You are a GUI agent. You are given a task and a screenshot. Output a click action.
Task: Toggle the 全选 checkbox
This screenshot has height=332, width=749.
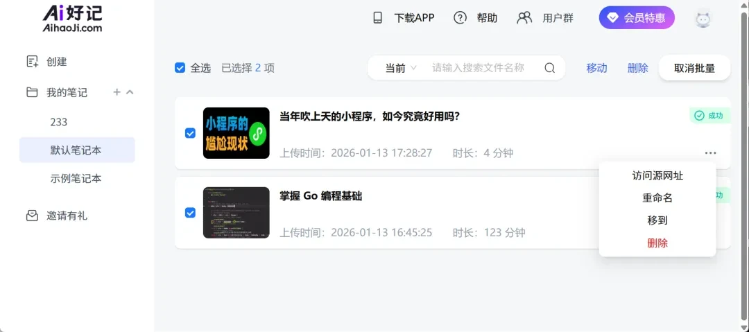tap(180, 68)
